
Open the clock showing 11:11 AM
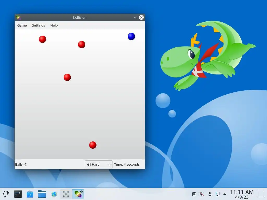[242, 194]
